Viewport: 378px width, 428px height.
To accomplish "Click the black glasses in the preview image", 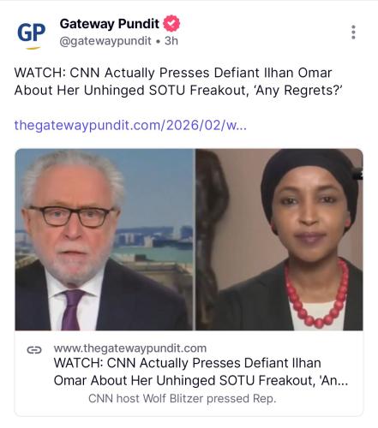I will coord(72,216).
